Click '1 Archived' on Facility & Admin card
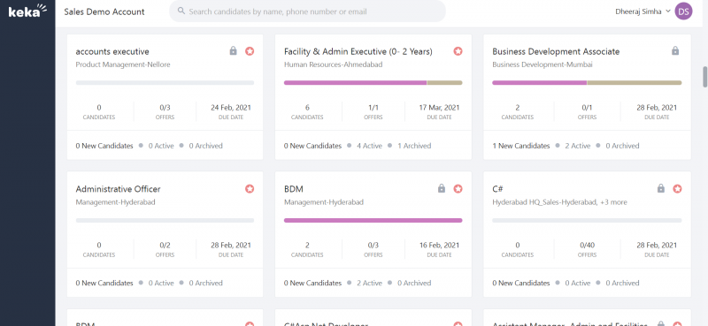708x326 pixels. (x=414, y=146)
